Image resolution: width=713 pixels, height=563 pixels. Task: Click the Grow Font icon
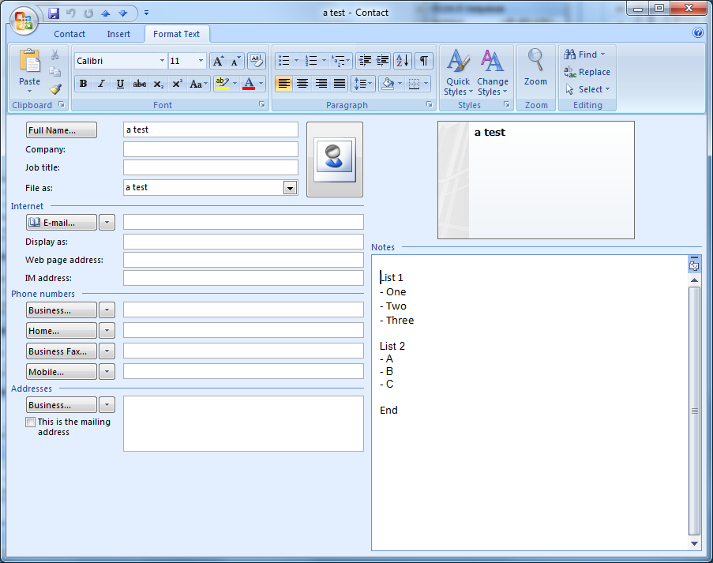pos(218,61)
